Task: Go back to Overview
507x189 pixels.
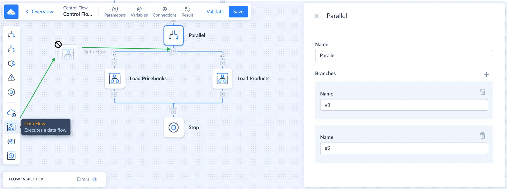Action: (40, 12)
